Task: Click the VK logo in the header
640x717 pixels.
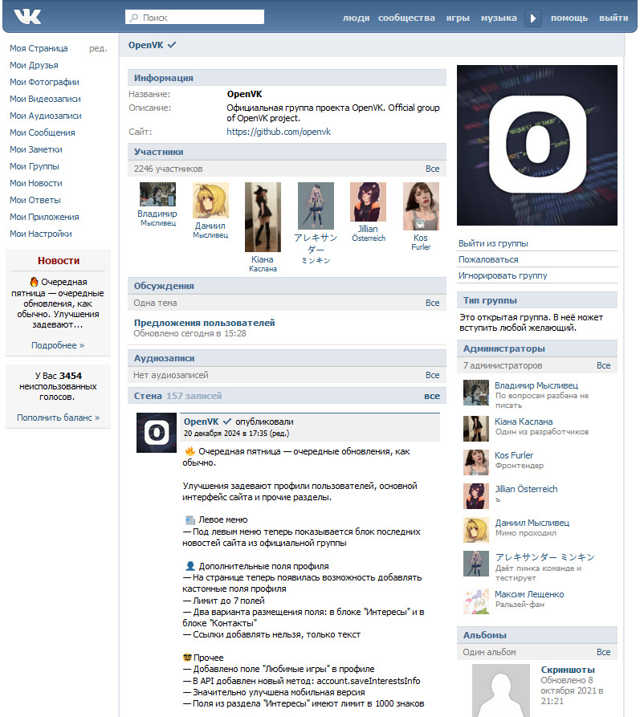Action: click(27, 17)
